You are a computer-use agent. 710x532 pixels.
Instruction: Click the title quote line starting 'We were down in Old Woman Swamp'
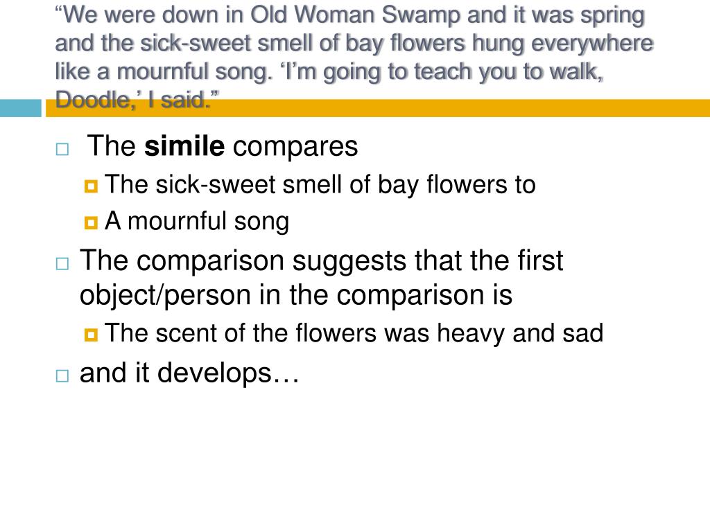349,16
